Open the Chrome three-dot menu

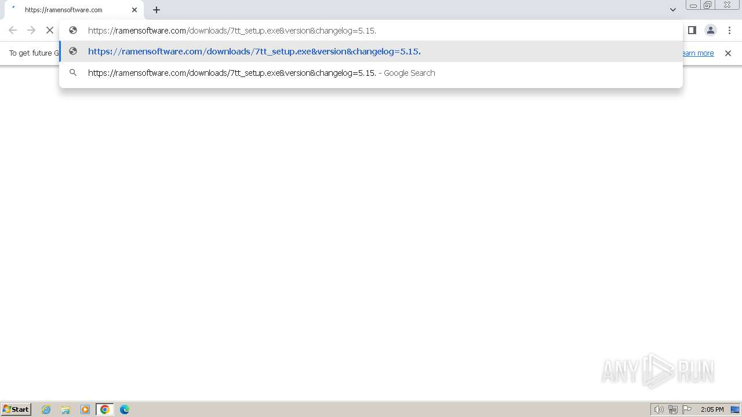729,30
